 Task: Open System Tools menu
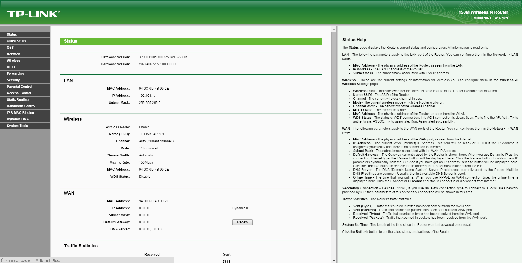pos(25,126)
